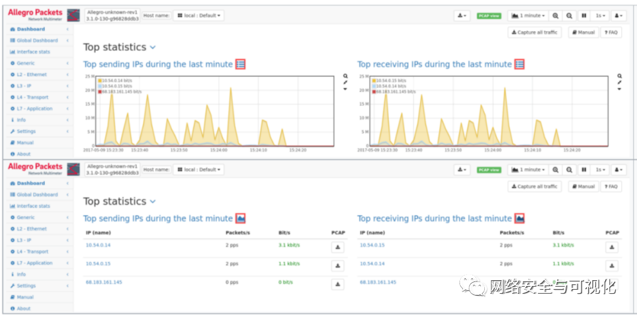Pause live updates in upper panel toolbar

584,15
